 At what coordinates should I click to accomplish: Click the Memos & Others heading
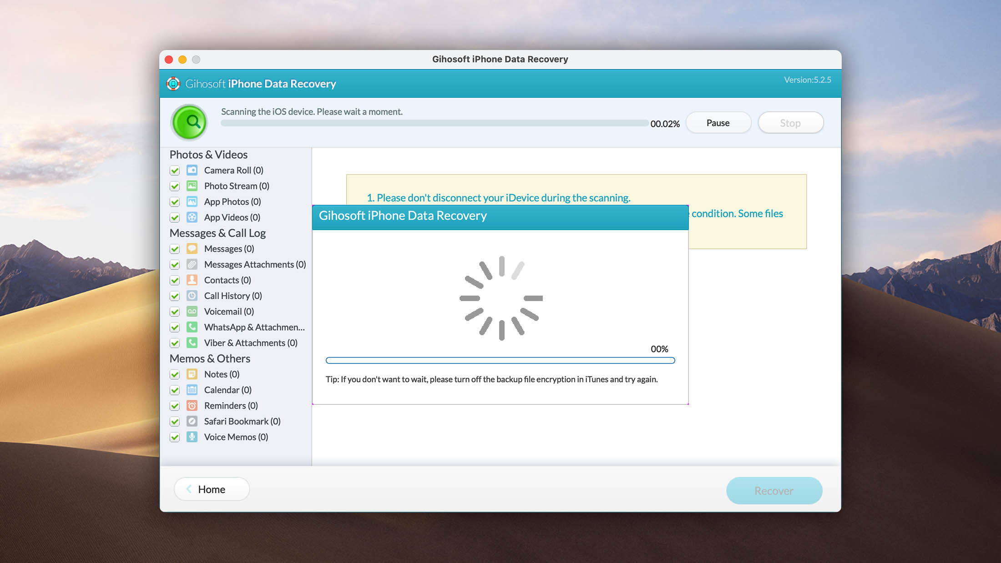click(x=210, y=359)
